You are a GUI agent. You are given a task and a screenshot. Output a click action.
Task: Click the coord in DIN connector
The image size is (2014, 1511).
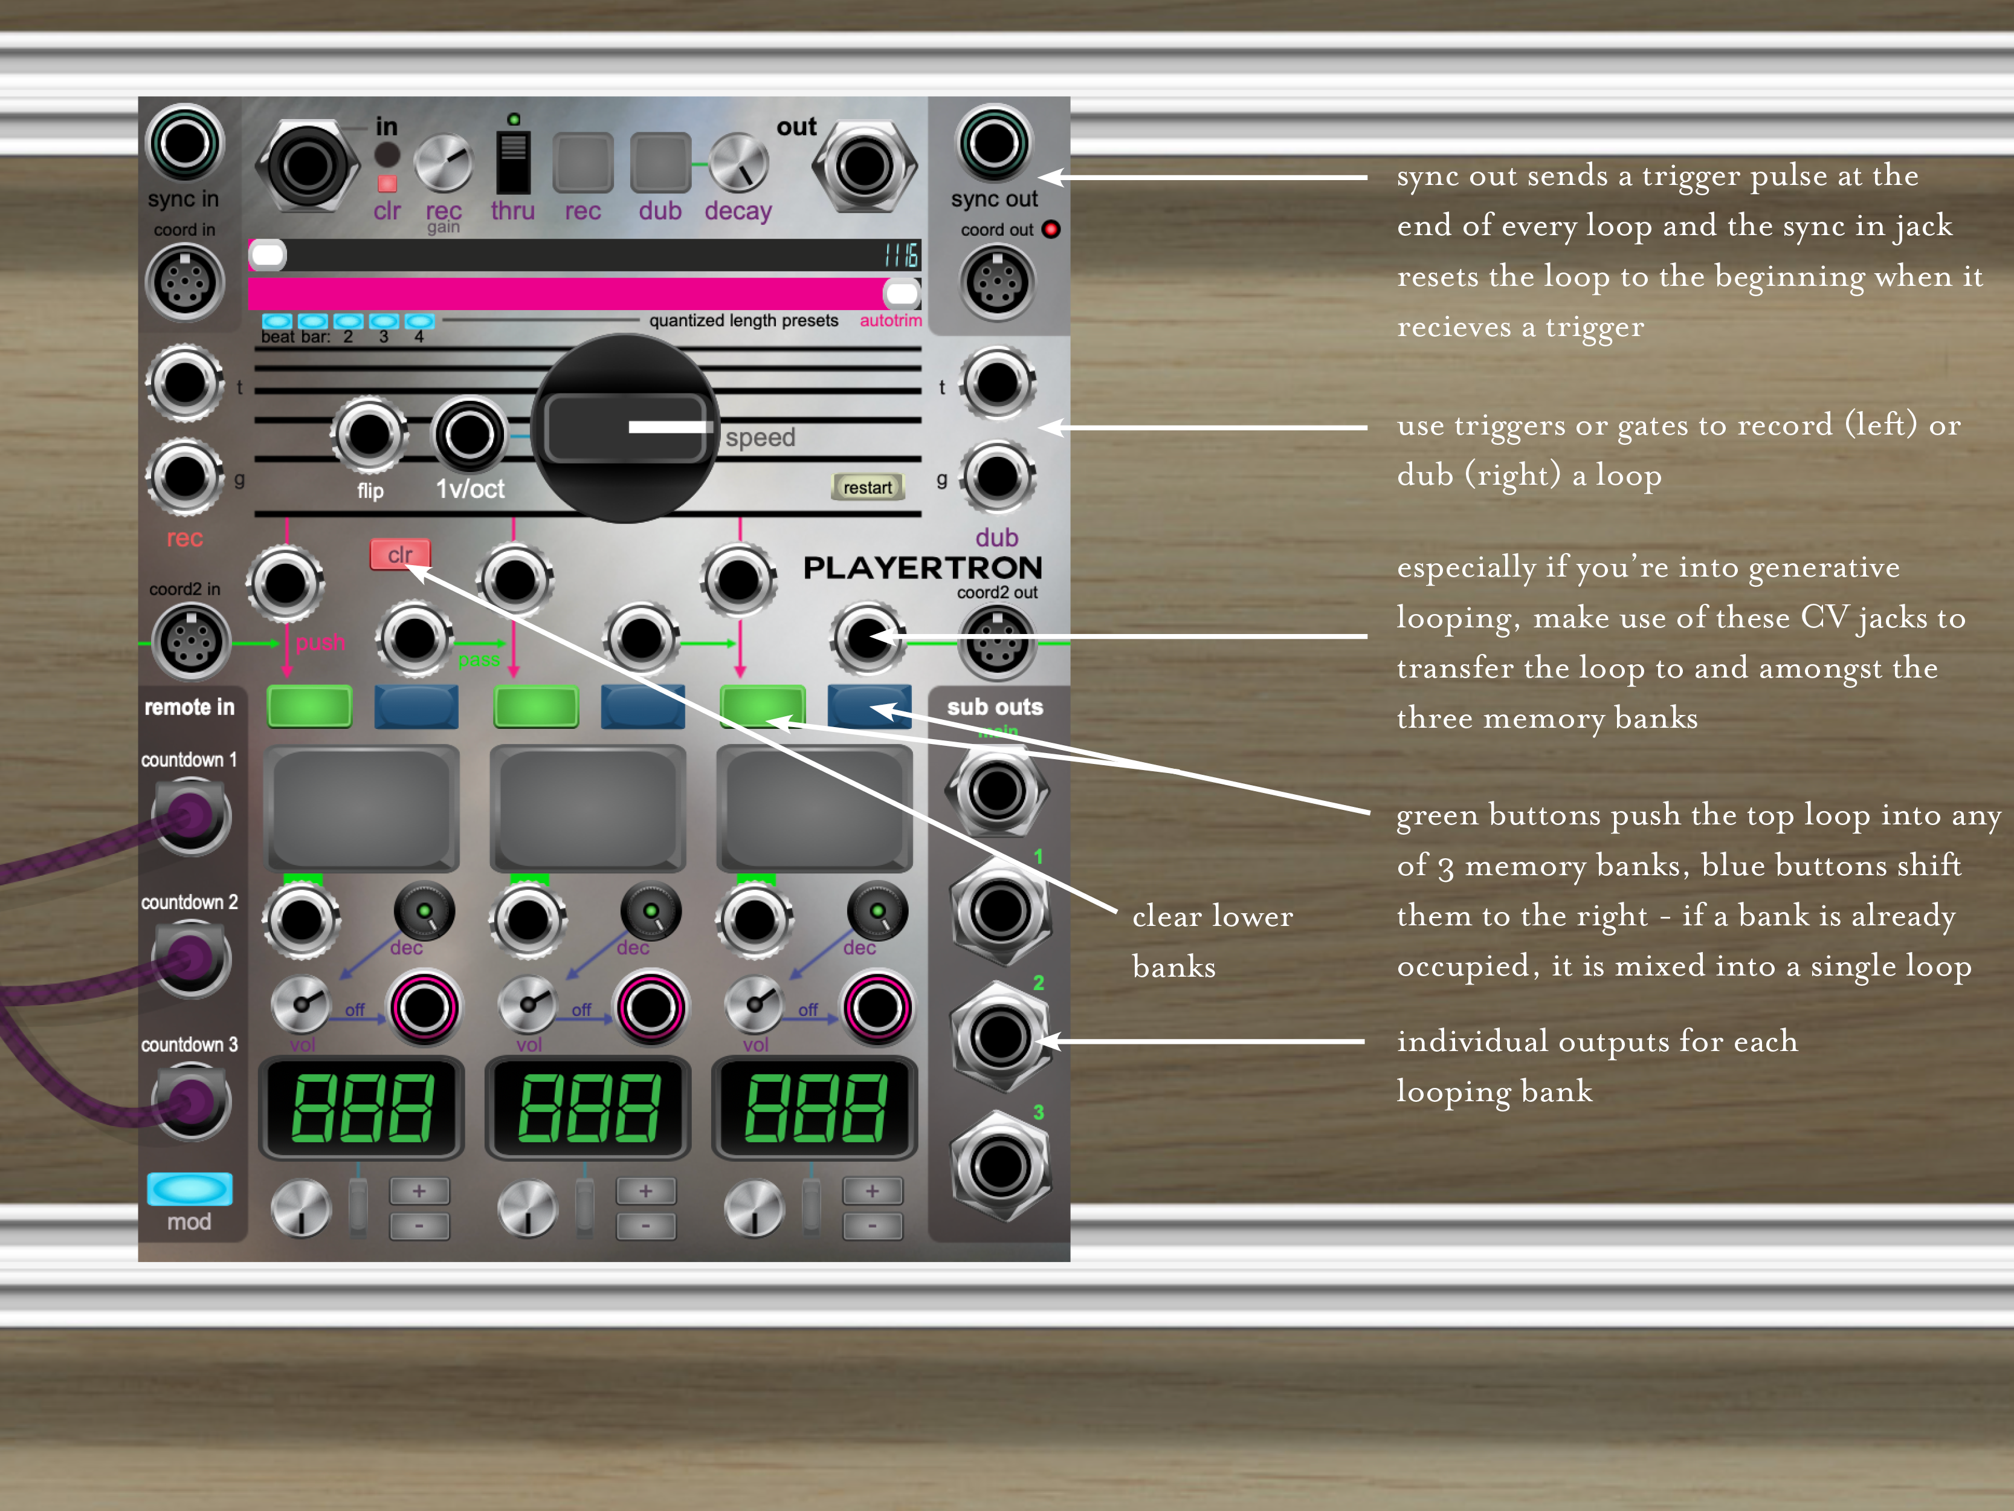point(185,283)
